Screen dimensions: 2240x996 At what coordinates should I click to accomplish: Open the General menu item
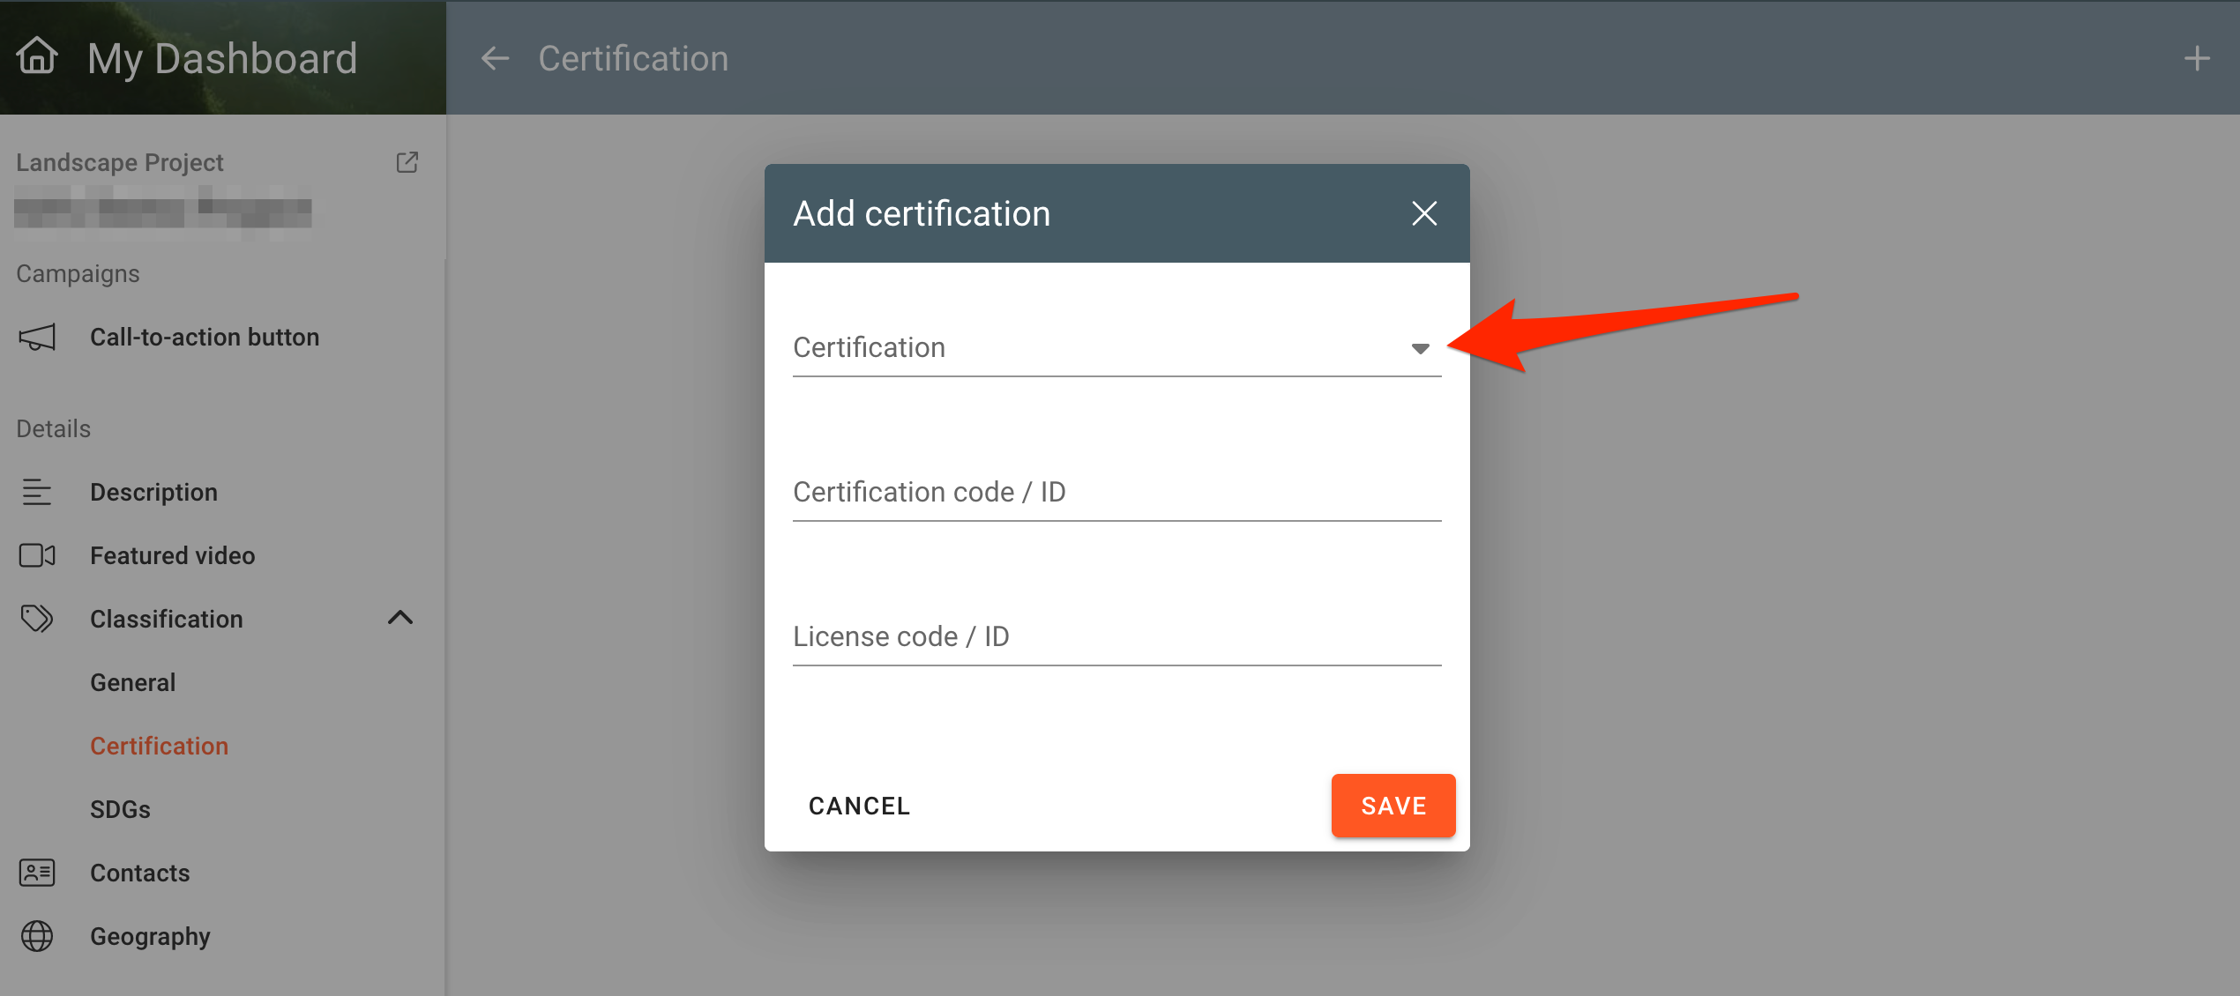pyautogui.click(x=132, y=682)
